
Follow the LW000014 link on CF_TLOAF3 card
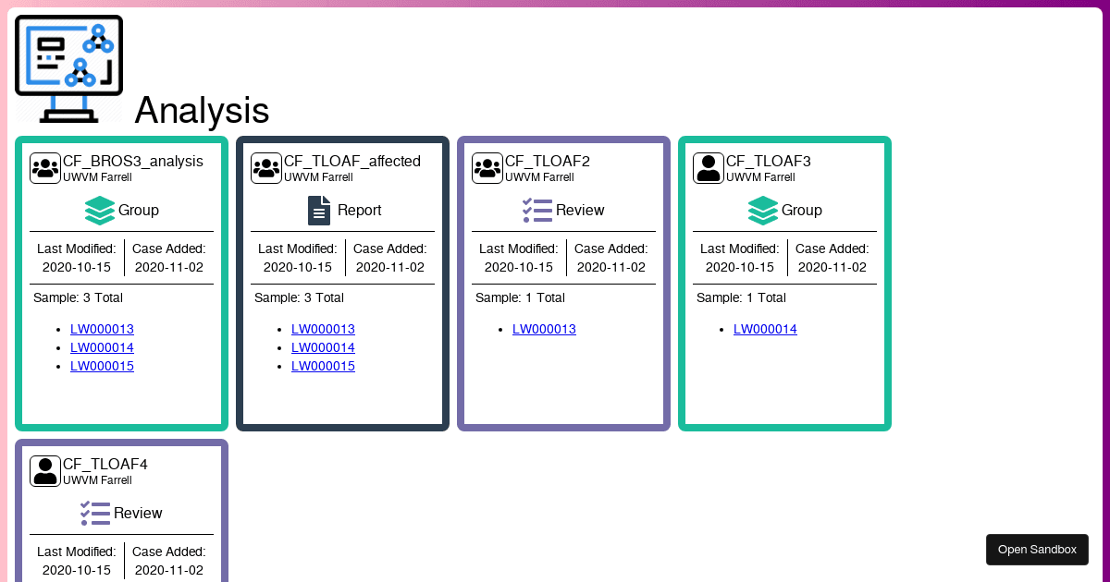[765, 329]
